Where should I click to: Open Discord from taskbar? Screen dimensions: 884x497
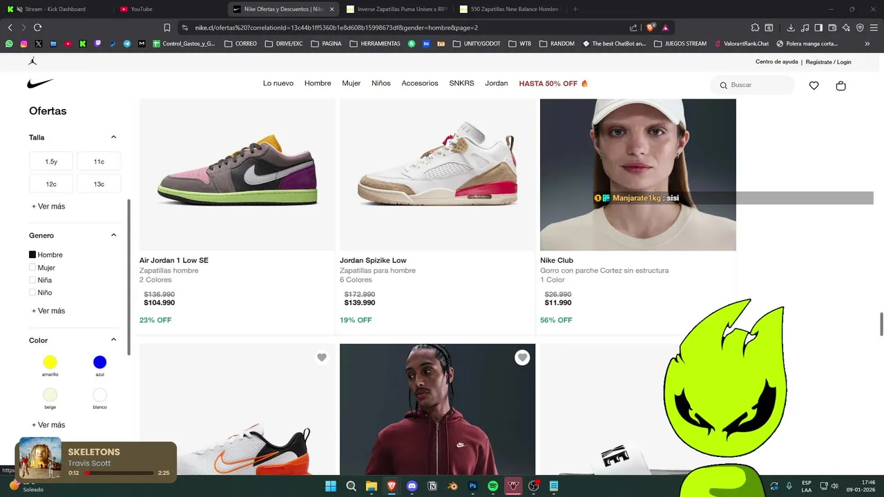pos(412,486)
